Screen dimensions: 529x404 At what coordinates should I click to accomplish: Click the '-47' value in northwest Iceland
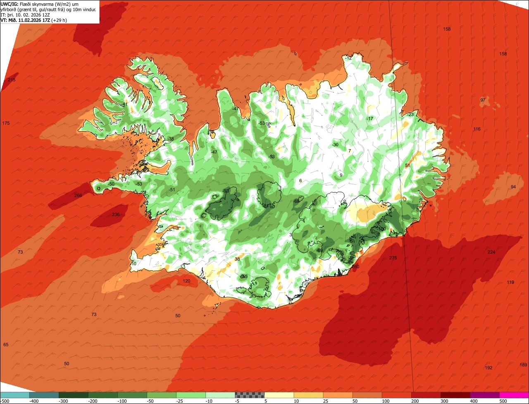pyautogui.click(x=214, y=152)
